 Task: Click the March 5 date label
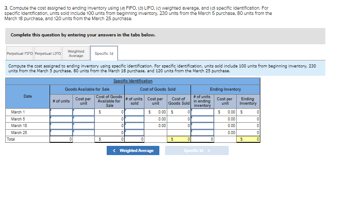pos(18,119)
